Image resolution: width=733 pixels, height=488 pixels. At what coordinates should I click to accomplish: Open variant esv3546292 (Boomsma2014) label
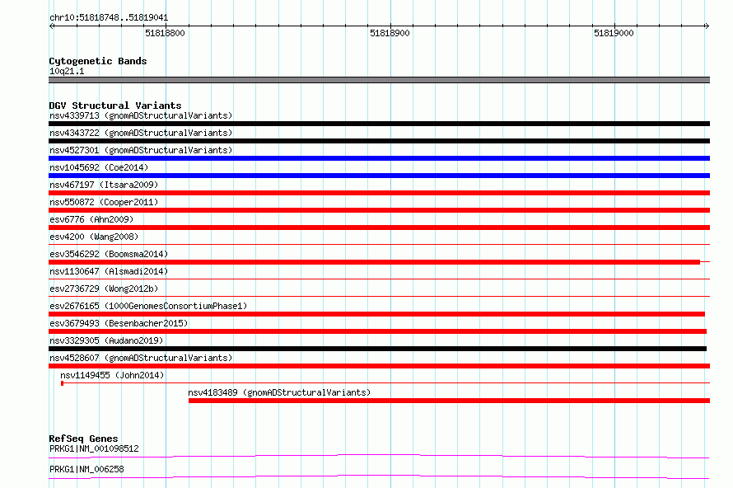[109, 254]
